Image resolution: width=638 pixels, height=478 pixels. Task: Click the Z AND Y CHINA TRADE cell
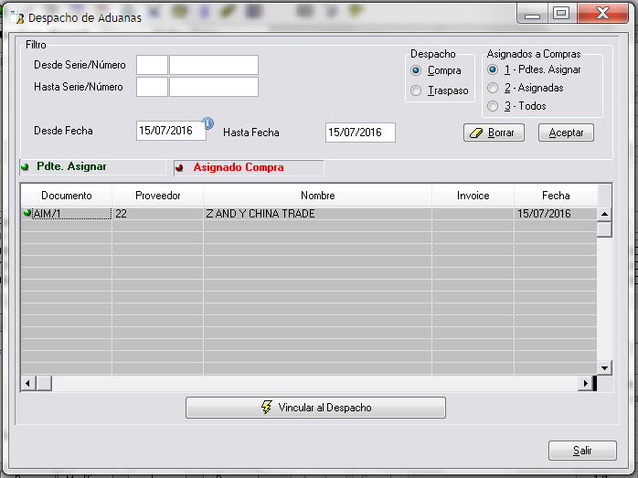tap(318, 214)
